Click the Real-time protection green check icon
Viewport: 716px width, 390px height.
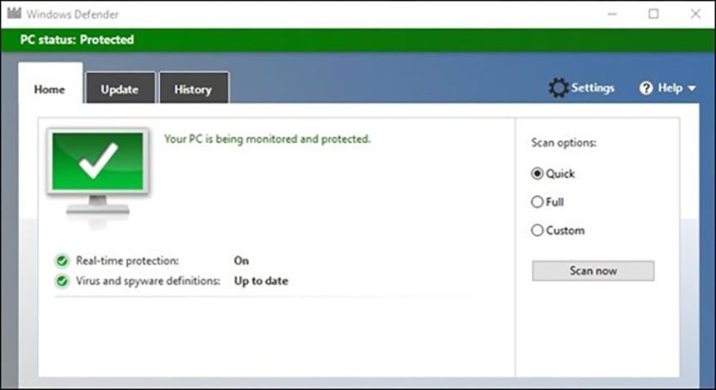pos(62,260)
